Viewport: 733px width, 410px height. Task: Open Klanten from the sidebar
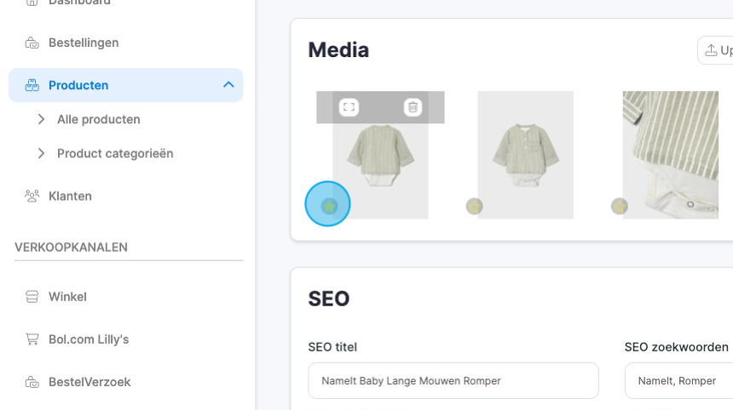(x=70, y=196)
